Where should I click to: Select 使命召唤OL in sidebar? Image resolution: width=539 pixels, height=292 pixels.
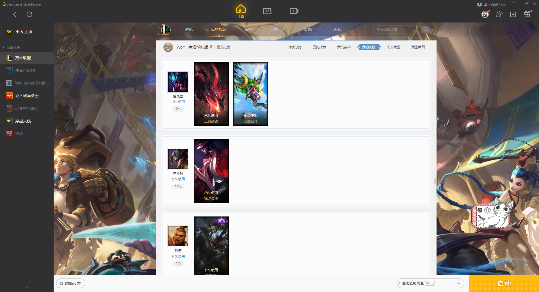[x=27, y=70]
